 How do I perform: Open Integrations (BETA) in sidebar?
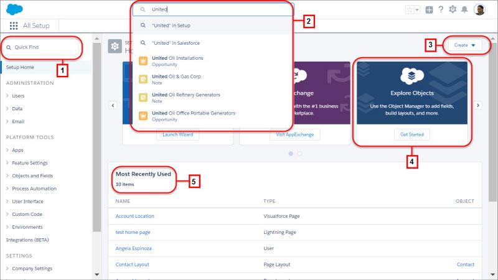point(27,240)
